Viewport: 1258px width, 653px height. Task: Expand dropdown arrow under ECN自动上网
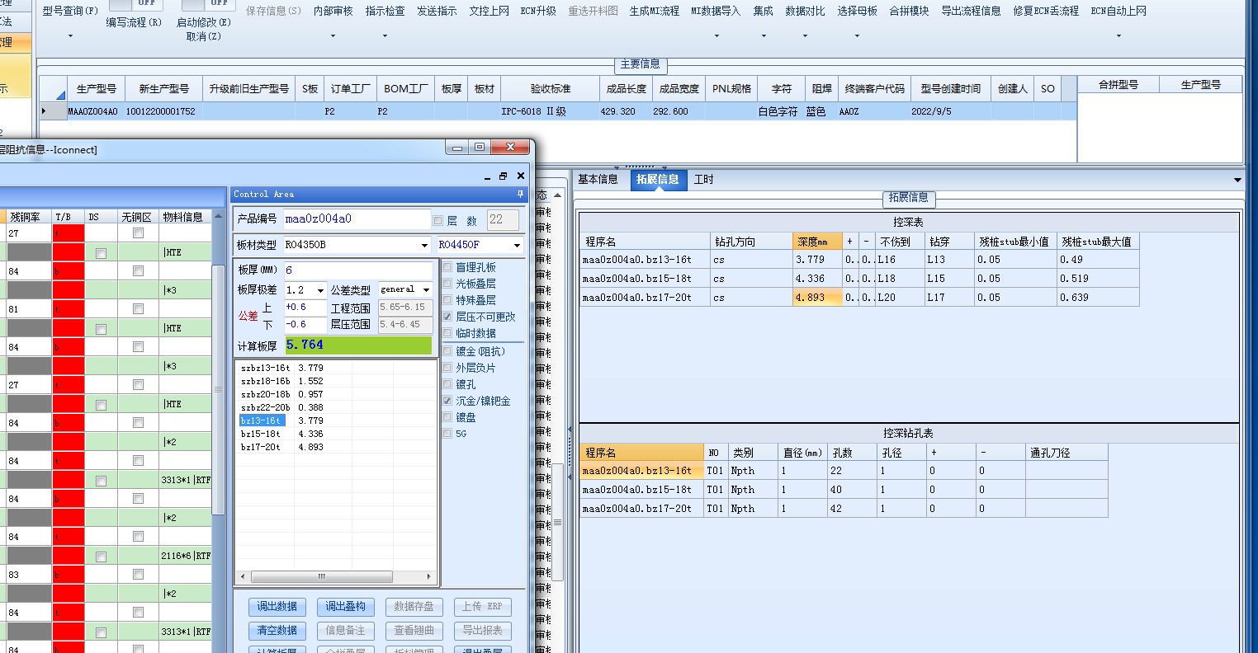[x=1118, y=36]
